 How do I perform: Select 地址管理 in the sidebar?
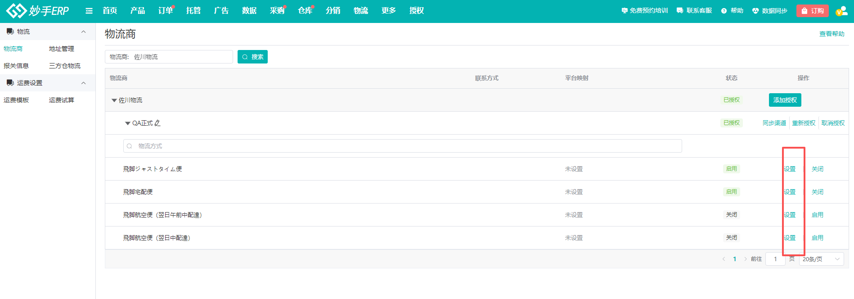click(x=62, y=49)
